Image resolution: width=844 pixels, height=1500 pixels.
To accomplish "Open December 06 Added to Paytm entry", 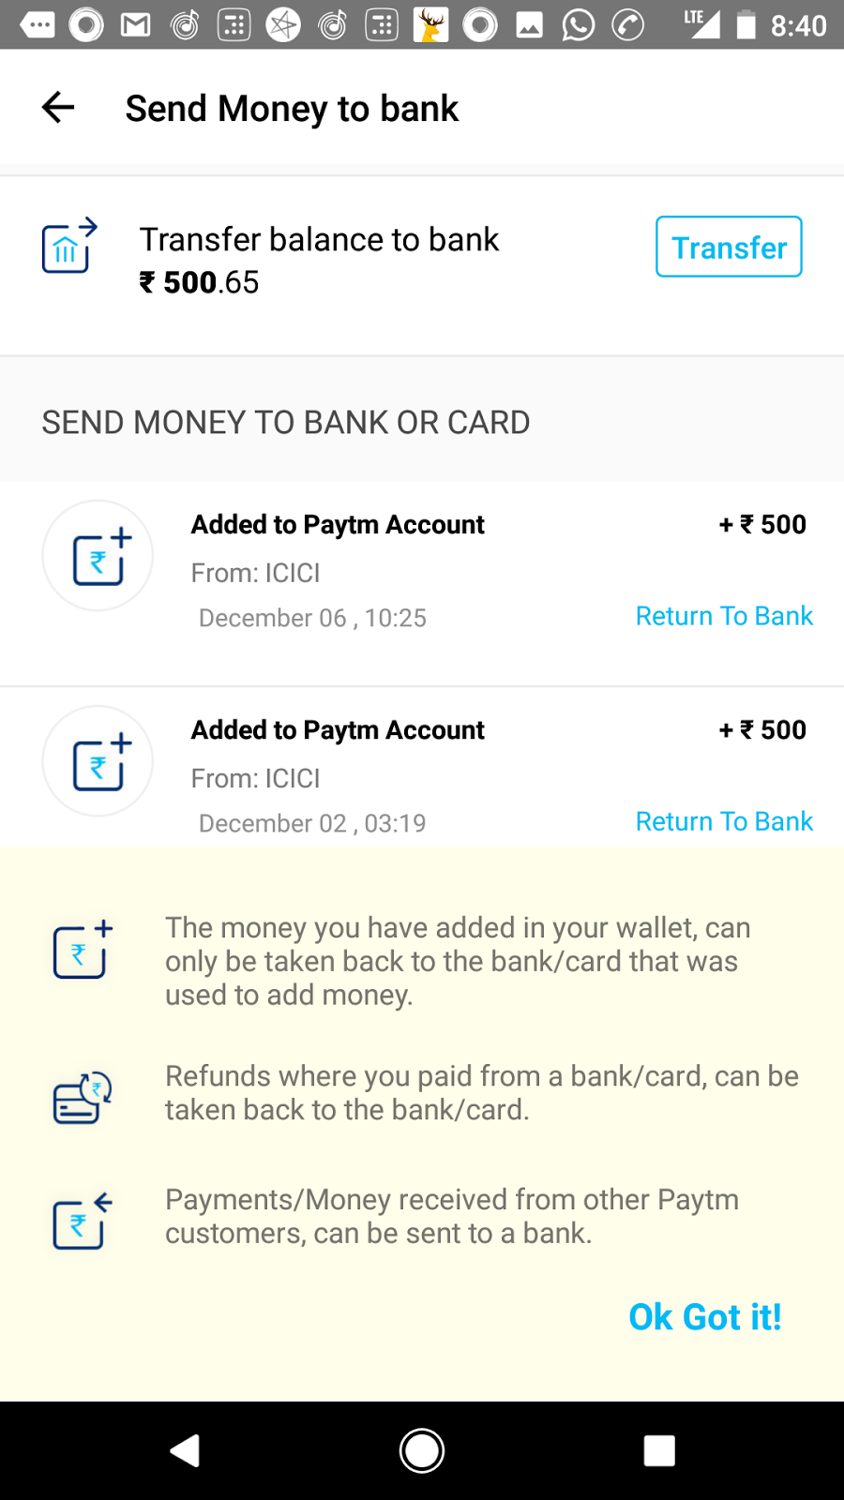I will 338,524.
